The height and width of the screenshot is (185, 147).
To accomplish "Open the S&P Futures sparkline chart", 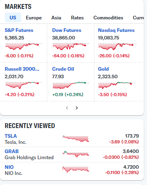I will pyautogui.click(x=23, y=46).
